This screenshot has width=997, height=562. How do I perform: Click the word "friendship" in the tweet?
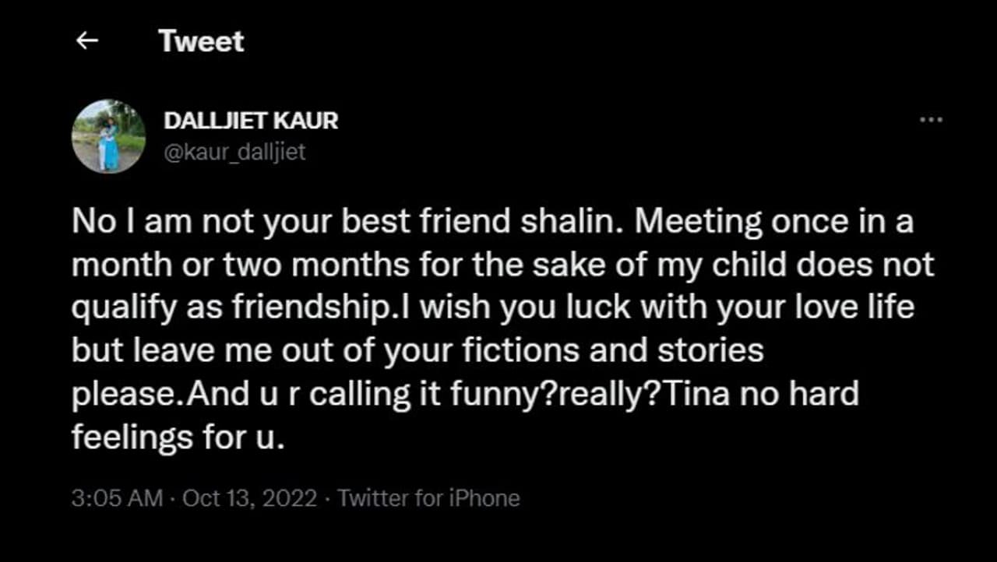click(x=313, y=309)
